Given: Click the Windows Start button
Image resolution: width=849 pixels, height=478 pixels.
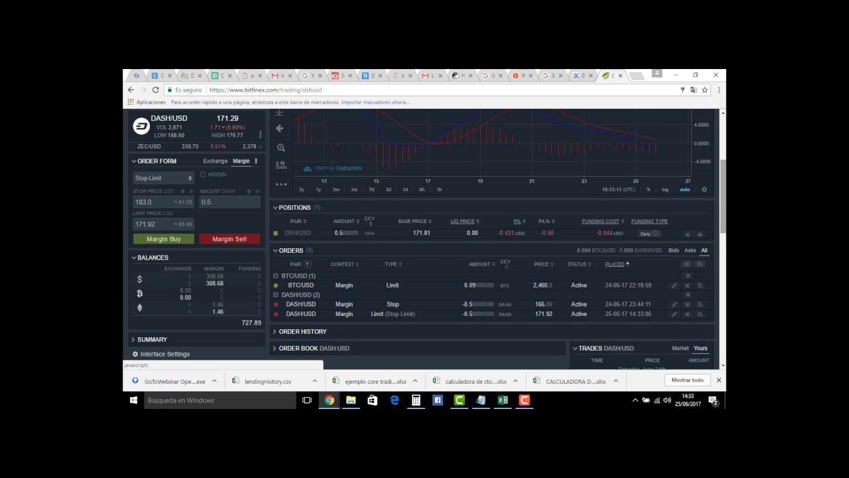Looking at the screenshot, I should [x=133, y=400].
